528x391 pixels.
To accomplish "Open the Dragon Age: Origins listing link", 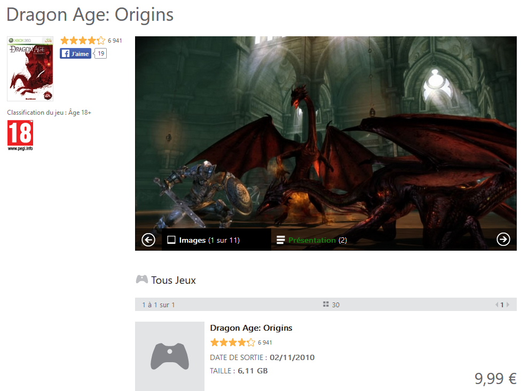I will click(x=251, y=328).
